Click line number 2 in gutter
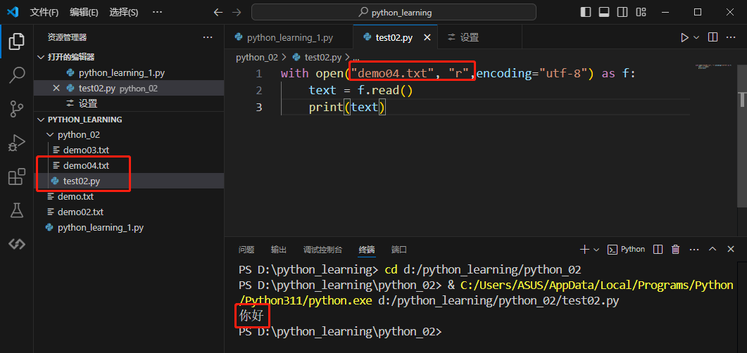 coord(258,91)
